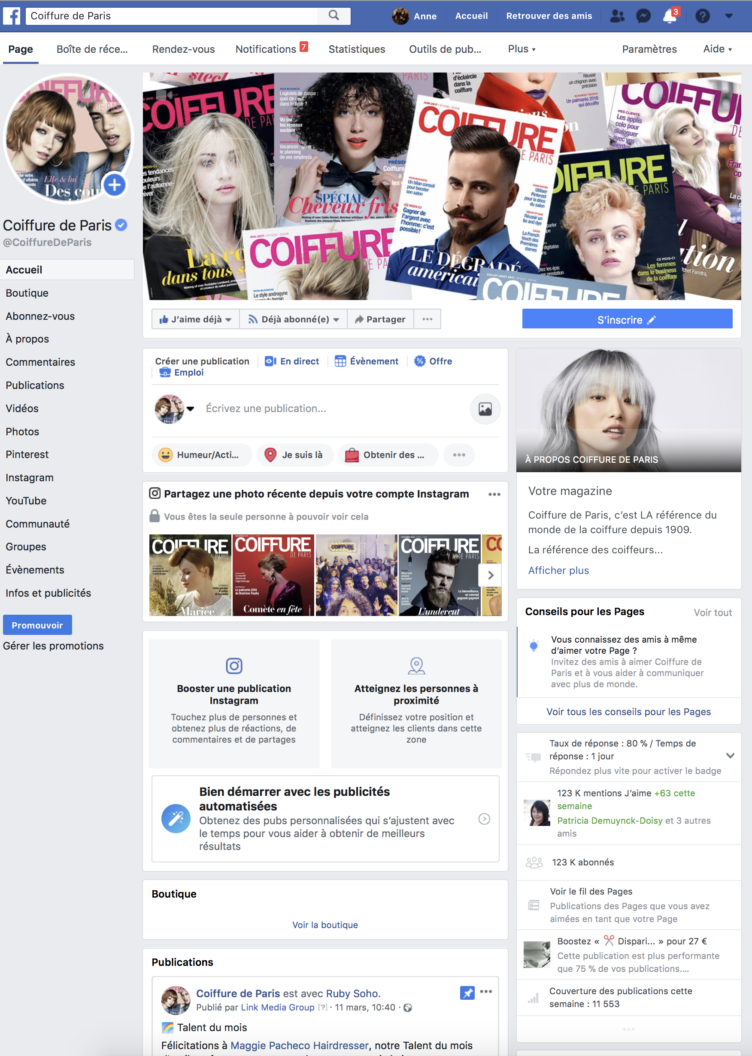This screenshot has width=752, height=1056.
Task: Open ellipsis menu beside Partager button
Action: (x=427, y=319)
